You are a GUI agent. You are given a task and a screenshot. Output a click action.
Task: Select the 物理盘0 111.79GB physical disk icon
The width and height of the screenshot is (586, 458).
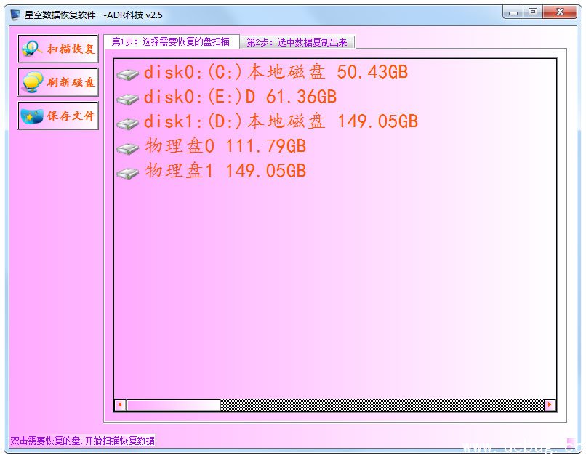[x=127, y=148]
